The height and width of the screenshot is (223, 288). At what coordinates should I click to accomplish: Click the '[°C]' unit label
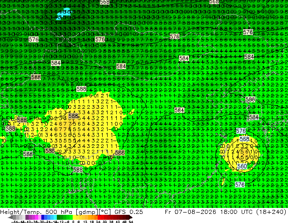(x=104, y=212)
